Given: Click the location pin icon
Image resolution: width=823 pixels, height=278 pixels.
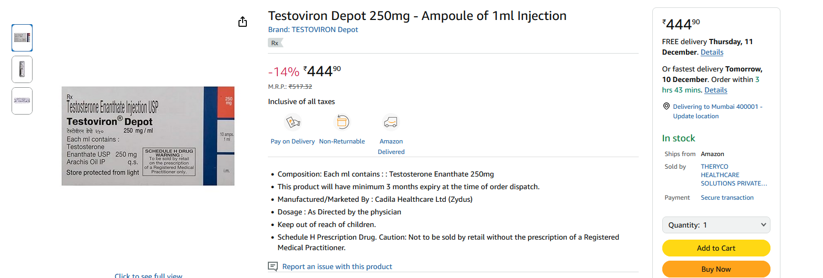Looking at the screenshot, I should [x=666, y=106].
